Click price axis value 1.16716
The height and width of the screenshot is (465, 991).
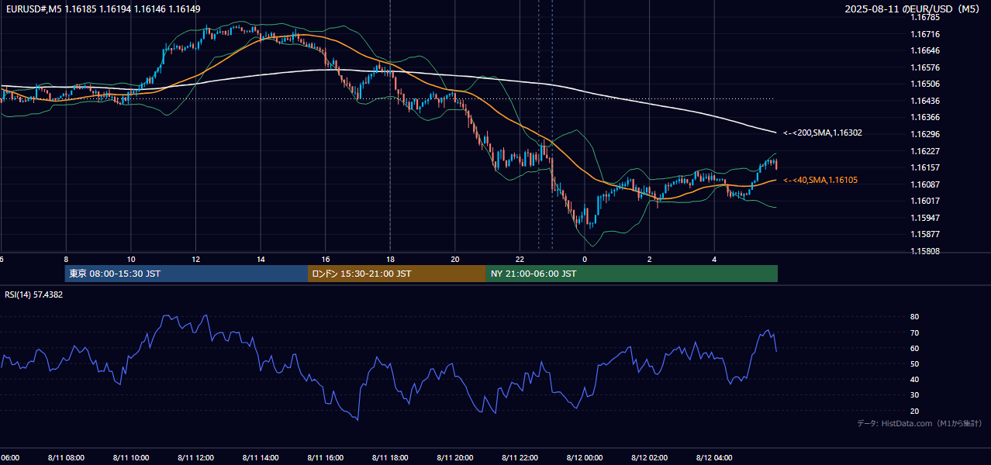coord(926,34)
